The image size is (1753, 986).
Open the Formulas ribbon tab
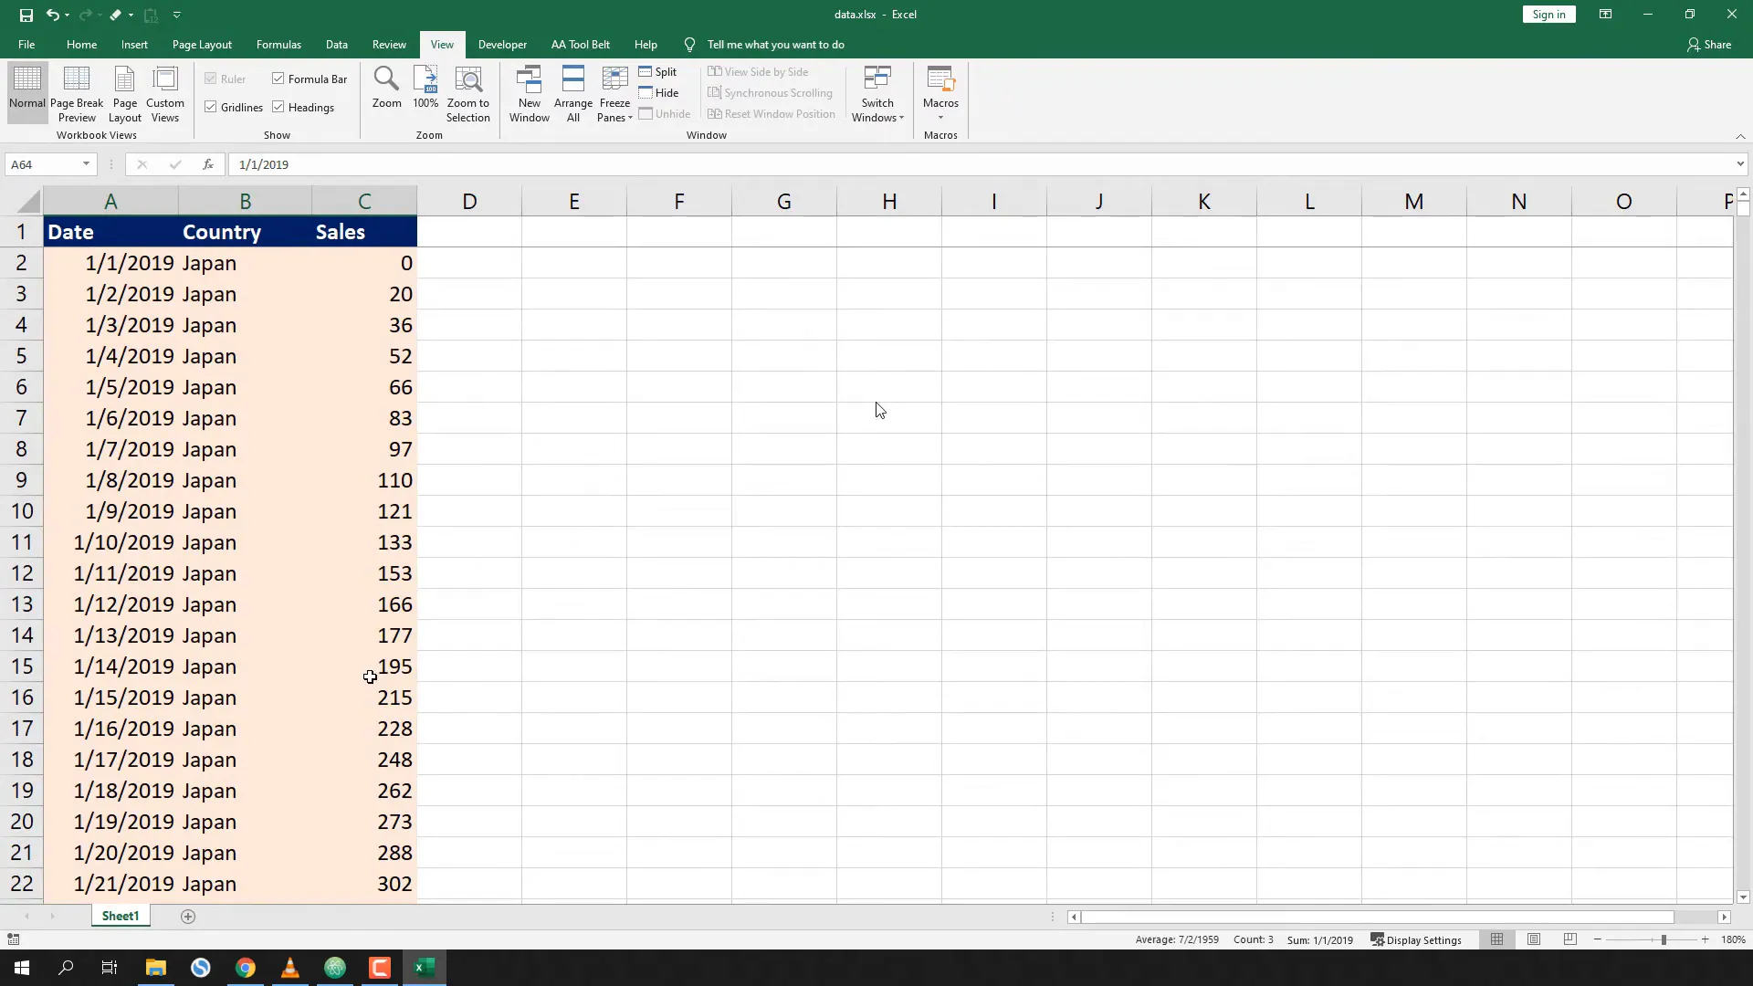[278, 44]
